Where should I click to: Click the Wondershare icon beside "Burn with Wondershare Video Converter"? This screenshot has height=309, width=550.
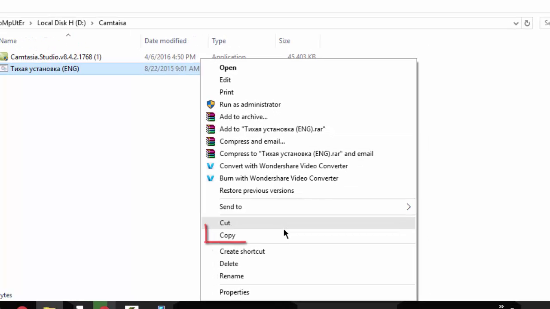point(211,178)
